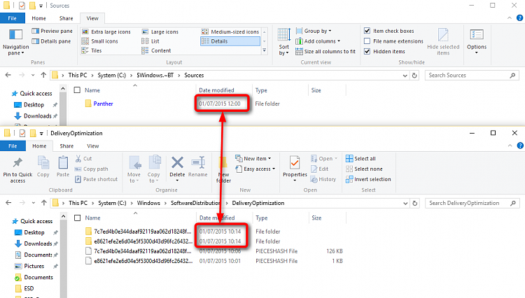Choose the Details layout

tap(230, 41)
